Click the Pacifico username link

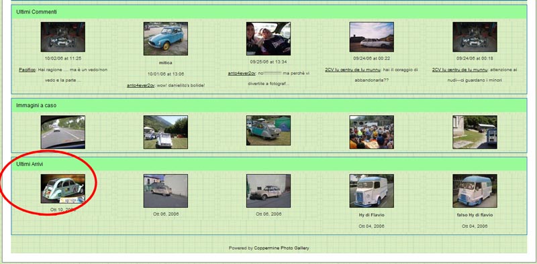[x=27, y=70]
